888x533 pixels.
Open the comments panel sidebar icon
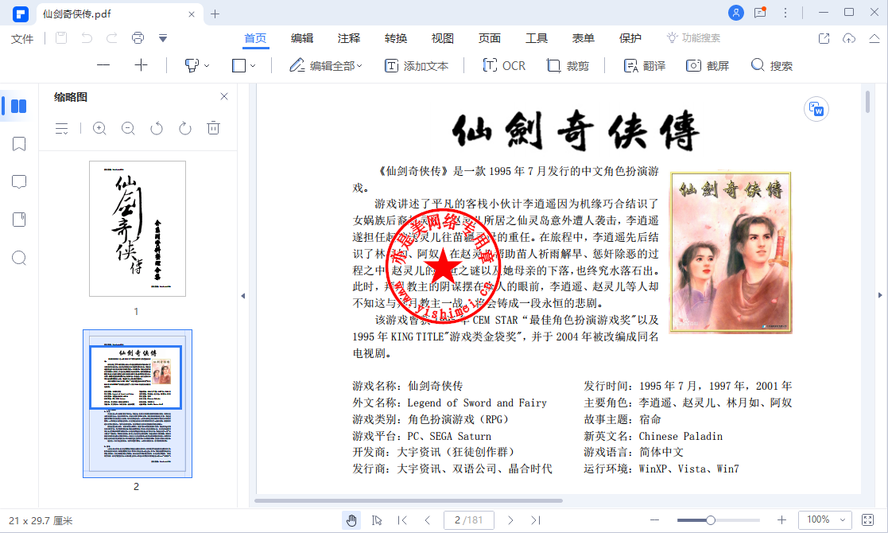click(x=19, y=182)
